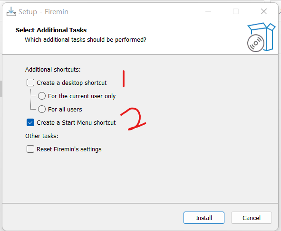Click the "Setup - Firemin" window title
Viewport: 281px width, 231px height.
click(44, 12)
